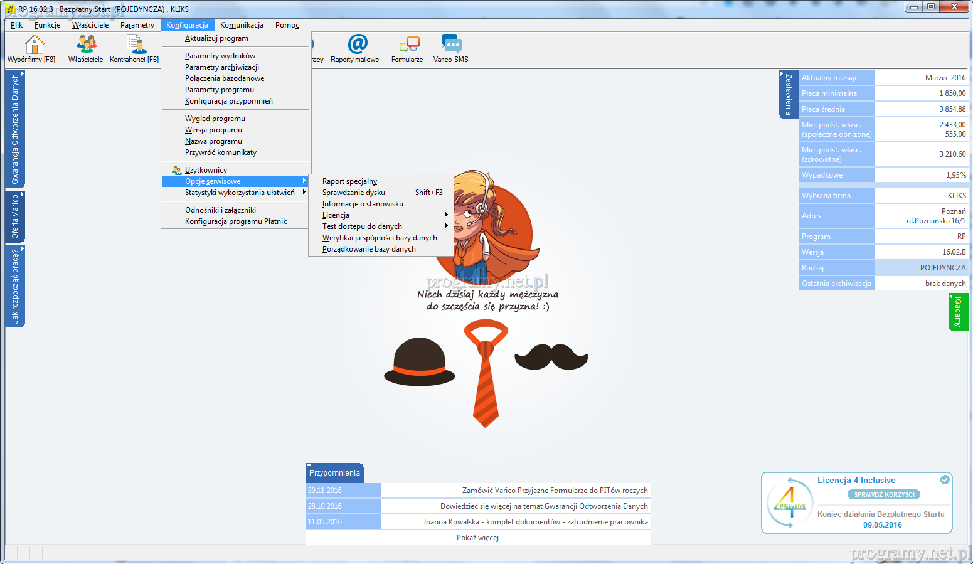This screenshot has height=564, width=973.
Task: Click the Varico SMS icon
Action: (x=451, y=45)
